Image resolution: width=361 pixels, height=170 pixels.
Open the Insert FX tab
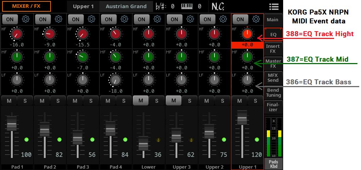pyautogui.click(x=273, y=49)
